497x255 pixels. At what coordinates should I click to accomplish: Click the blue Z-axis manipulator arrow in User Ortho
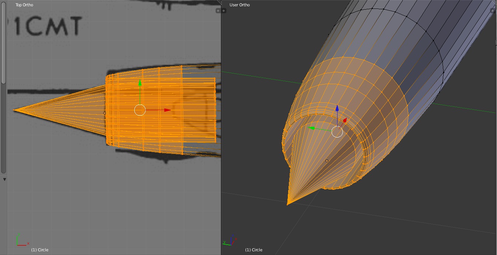coord(337,109)
